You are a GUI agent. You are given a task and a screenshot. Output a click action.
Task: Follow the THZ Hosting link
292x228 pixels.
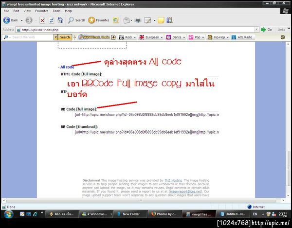coord(173,180)
